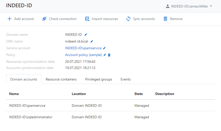The image size is (221, 131).
Task: Click the Remove trash can icon
Action: pos(165,19)
